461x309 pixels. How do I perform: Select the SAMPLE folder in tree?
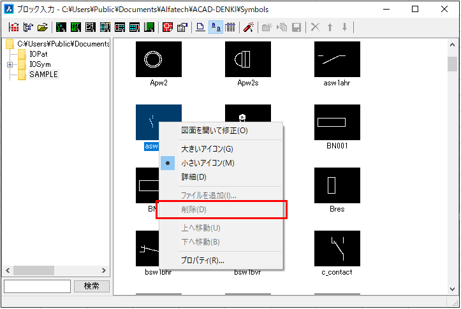pos(43,75)
